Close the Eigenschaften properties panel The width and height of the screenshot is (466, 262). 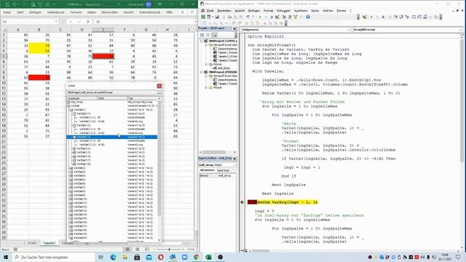pos(234,159)
